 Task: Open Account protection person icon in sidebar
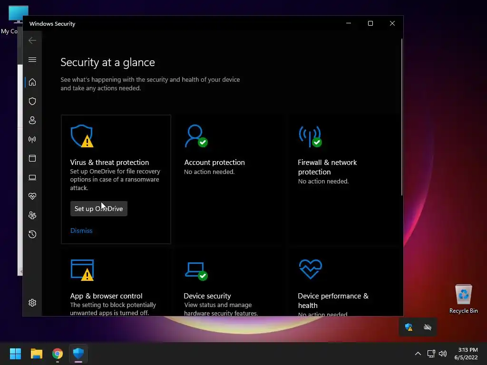(x=32, y=120)
